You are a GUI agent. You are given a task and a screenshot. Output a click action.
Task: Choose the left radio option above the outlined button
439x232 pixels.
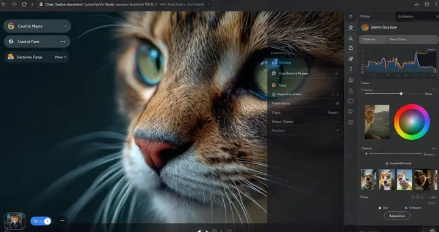[x=384, y=208]
